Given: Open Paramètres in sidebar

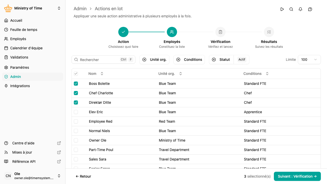Looking at the screenshot, I should click(x=32, y=67).
